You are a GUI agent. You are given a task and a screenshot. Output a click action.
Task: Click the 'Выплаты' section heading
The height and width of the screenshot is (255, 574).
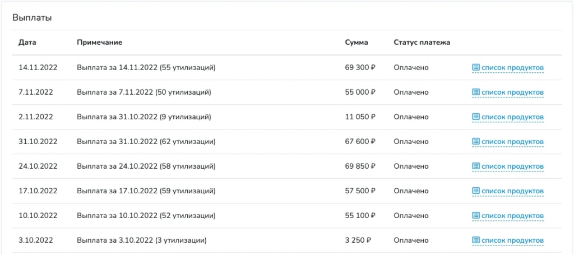32,18
